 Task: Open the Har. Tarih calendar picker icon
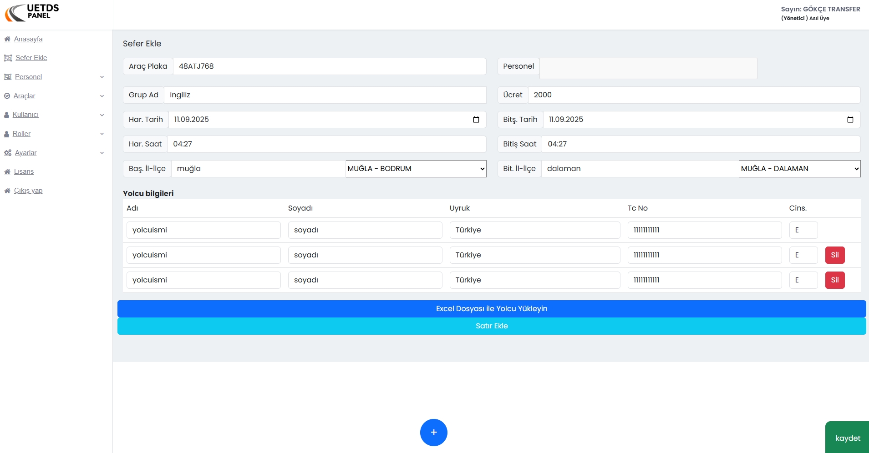(476, 120)
